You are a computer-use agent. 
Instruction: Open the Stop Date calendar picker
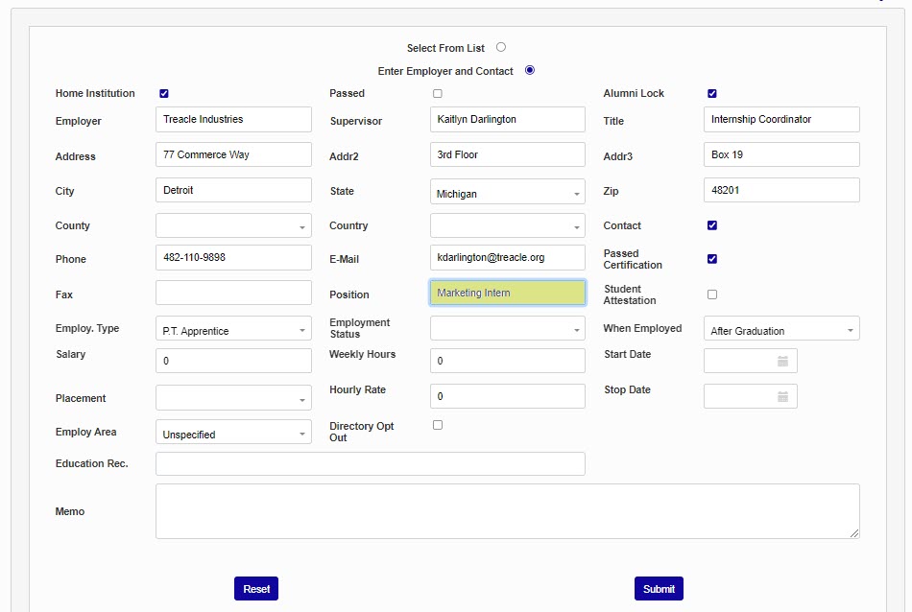[782, 397]
